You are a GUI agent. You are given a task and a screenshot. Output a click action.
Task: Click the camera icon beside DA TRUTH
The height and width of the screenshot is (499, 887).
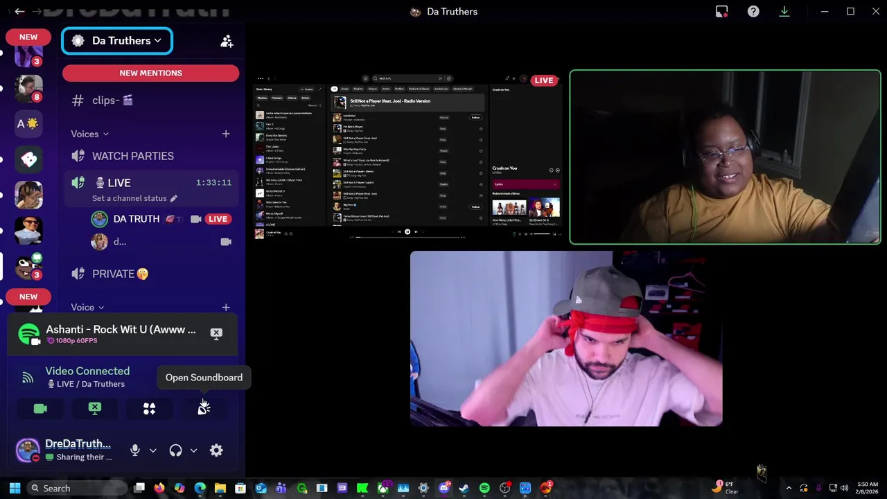tap(196, 219)
